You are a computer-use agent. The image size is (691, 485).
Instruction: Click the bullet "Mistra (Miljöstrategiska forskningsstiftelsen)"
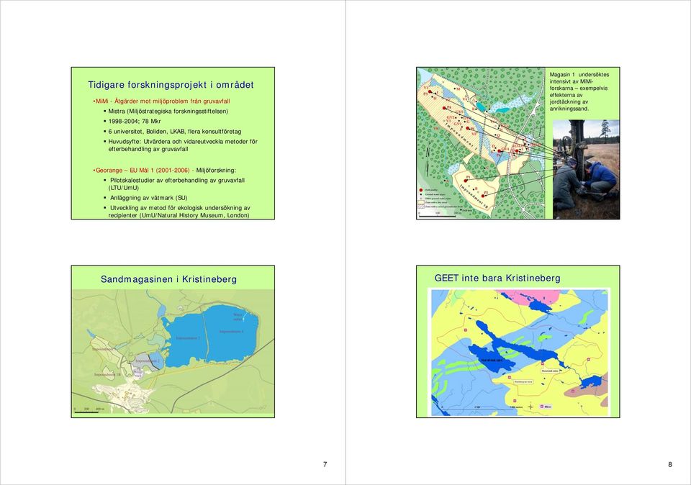pos(168,112)
